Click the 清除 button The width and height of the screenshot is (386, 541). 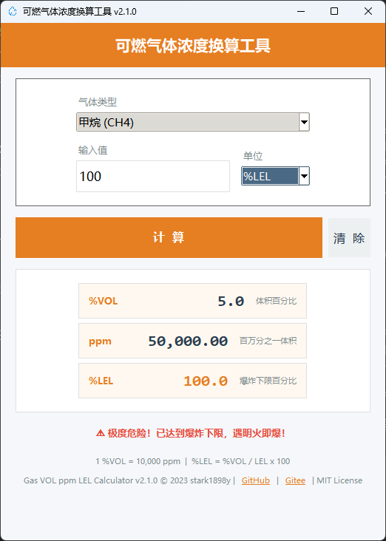click(349, 238)
